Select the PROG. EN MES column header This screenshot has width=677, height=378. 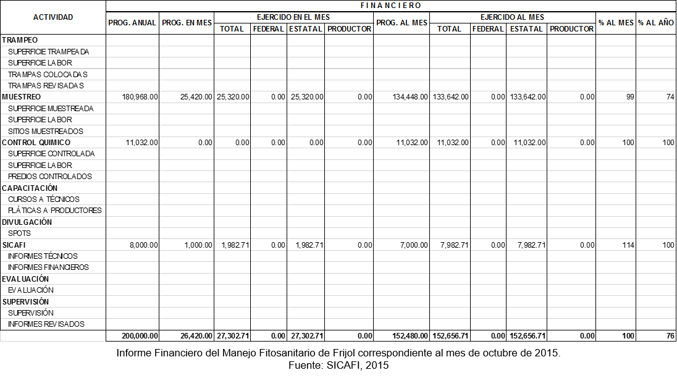pyautogui.click(x=187, y=23)
